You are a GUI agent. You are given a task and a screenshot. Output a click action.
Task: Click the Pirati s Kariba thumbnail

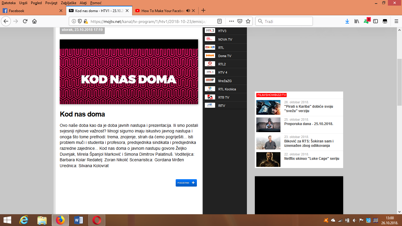pyautogui.click(x=268, y=107)
